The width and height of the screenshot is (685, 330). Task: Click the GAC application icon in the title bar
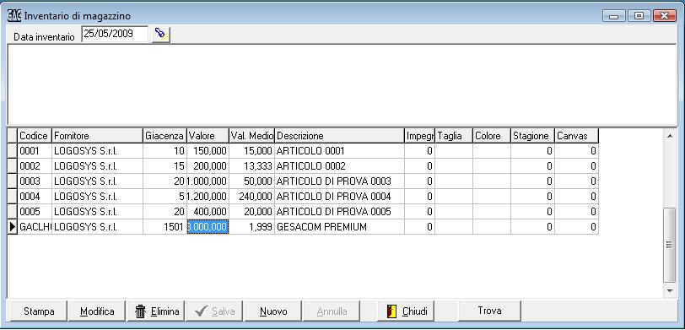[14, 16]
